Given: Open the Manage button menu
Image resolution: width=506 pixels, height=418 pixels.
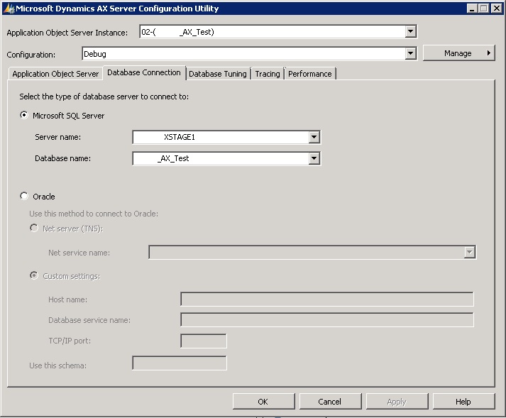Looking at the screenshot, I should point(458,53).
